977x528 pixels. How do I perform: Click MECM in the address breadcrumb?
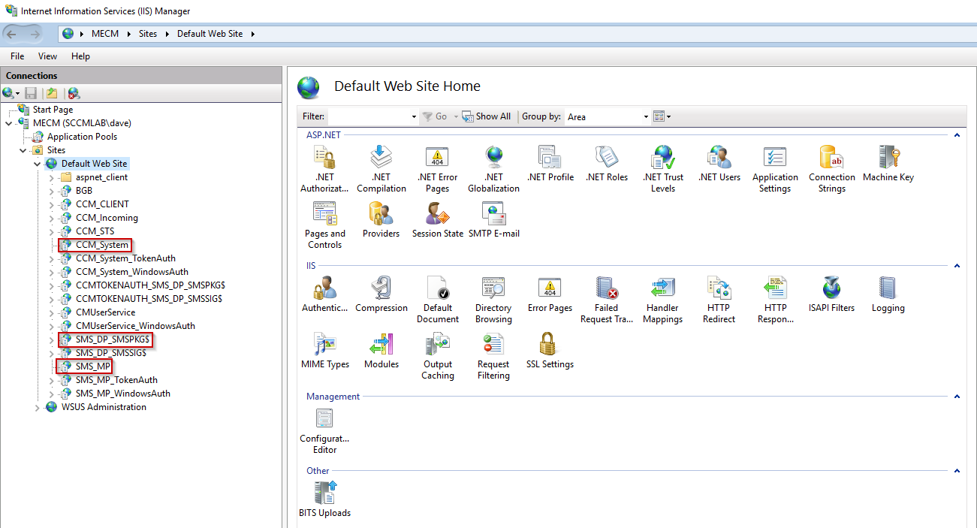(x=105, y=34)
